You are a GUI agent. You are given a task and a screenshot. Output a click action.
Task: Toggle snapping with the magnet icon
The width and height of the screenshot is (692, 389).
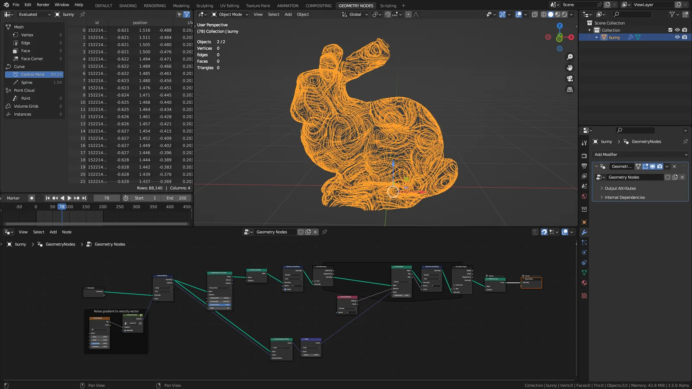(x=388, y=14)
